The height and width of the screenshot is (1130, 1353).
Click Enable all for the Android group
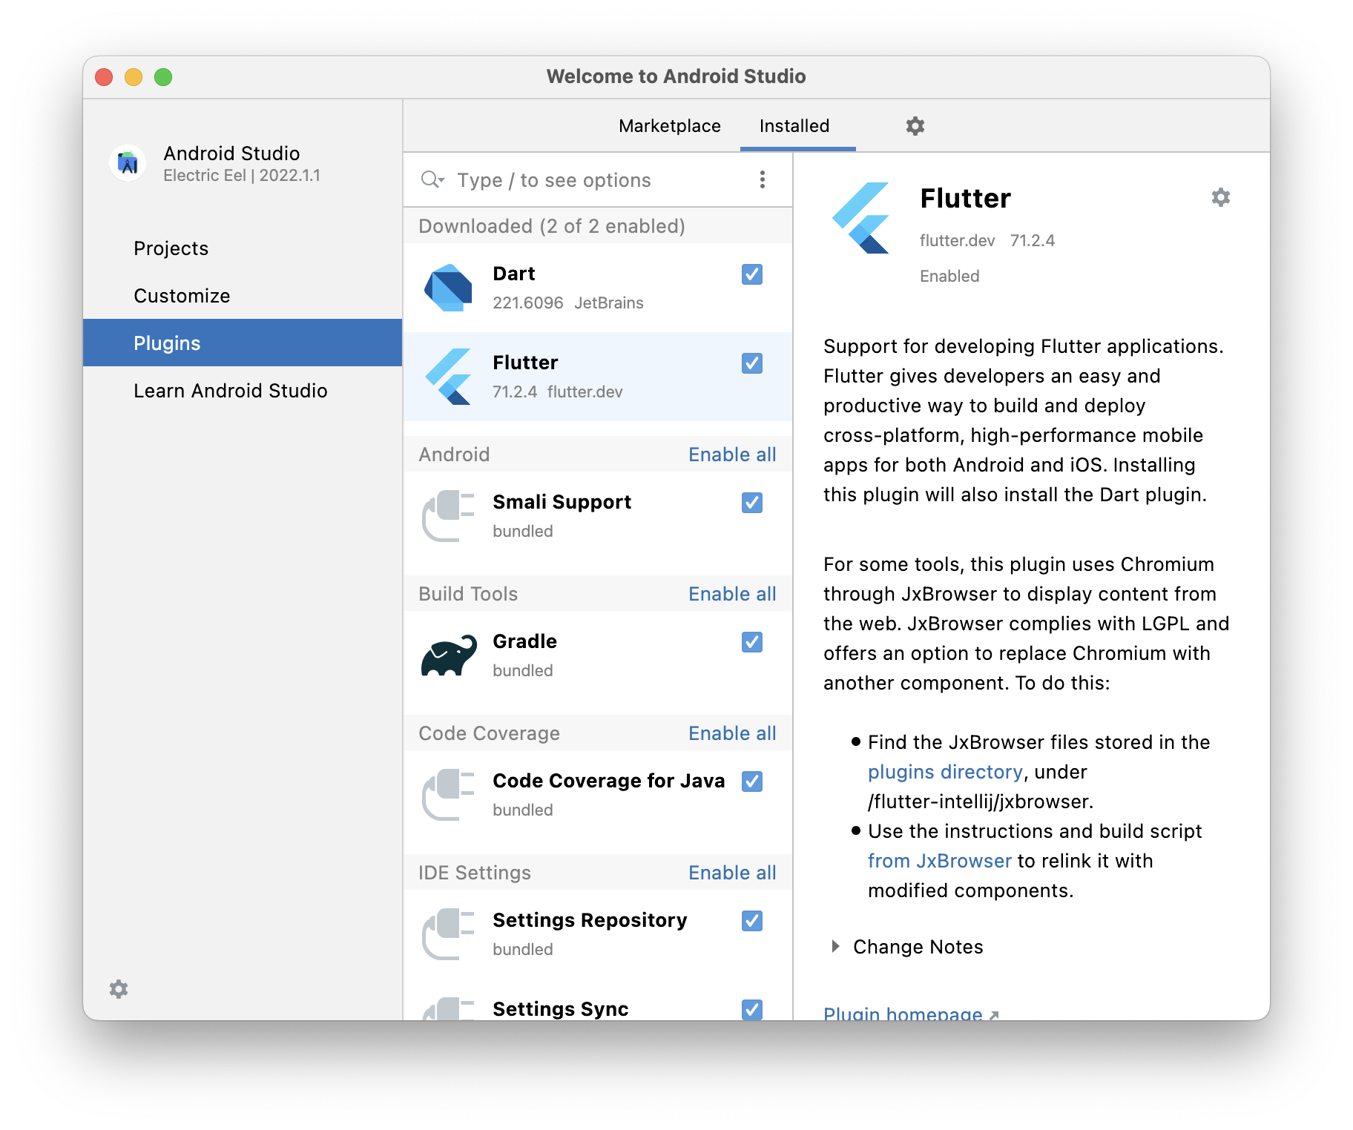point(732,455)
